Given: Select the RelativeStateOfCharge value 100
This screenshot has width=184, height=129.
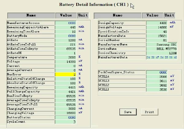Looking at the screenshot, I should 66,79.
